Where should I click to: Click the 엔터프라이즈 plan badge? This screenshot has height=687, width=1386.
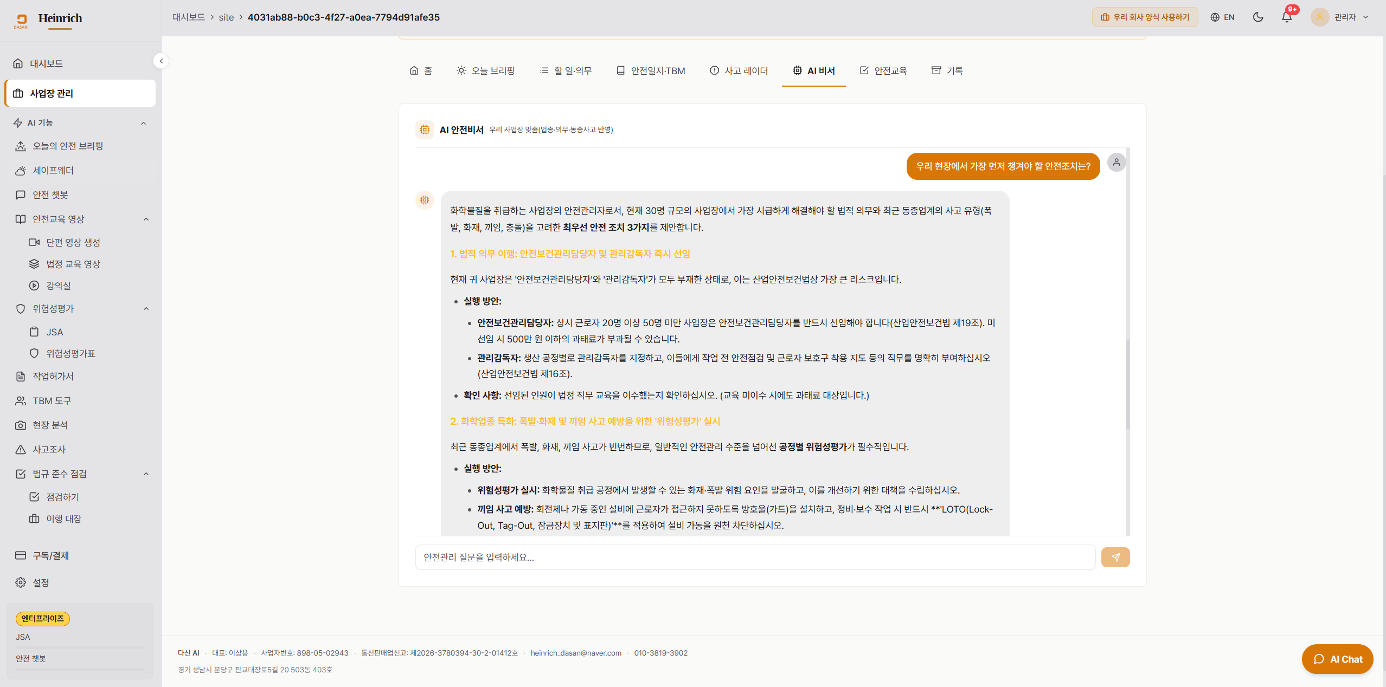click(43, 618)
